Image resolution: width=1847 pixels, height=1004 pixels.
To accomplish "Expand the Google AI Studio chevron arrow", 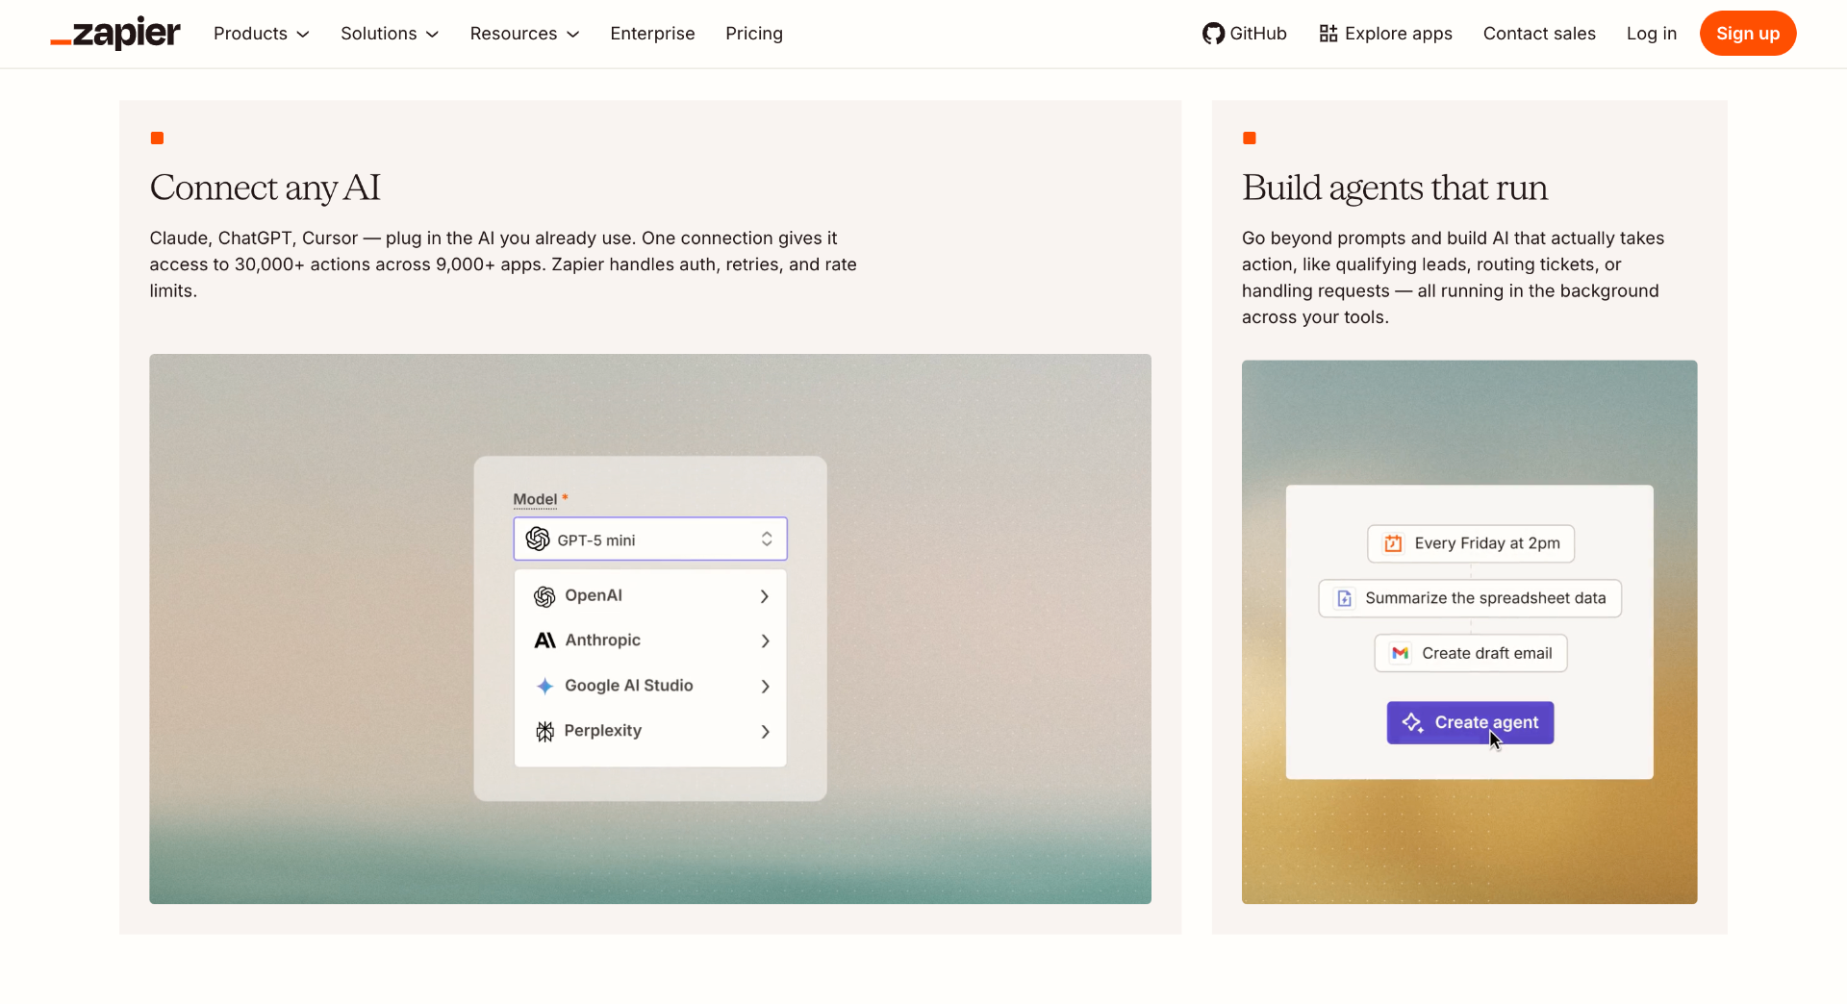I will pos(765,686).
